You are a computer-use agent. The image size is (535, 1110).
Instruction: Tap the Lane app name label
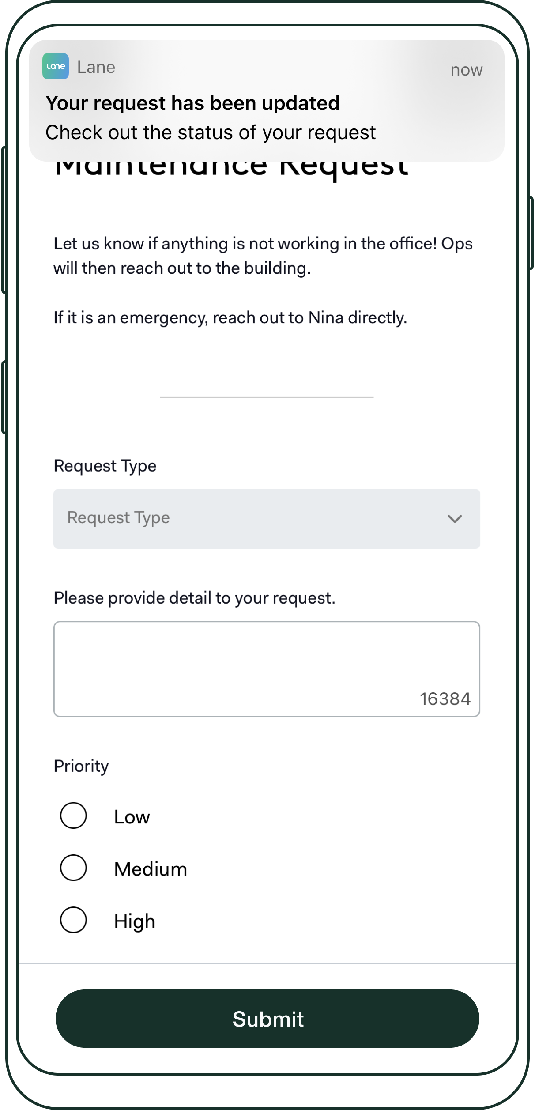(96, 67)
